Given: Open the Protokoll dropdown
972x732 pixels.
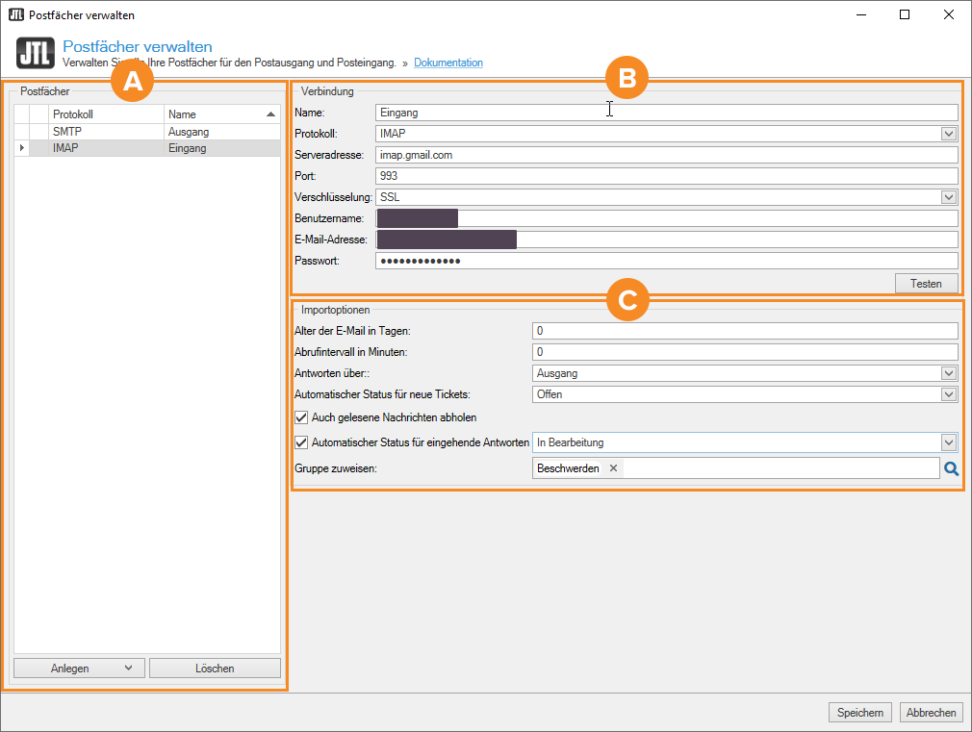Looking at the screenshot, I should tap(949, 134).
